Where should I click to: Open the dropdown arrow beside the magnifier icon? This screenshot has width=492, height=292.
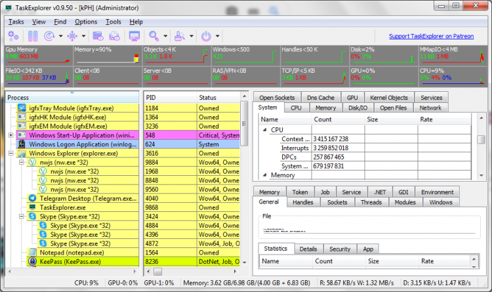(164, 36)
